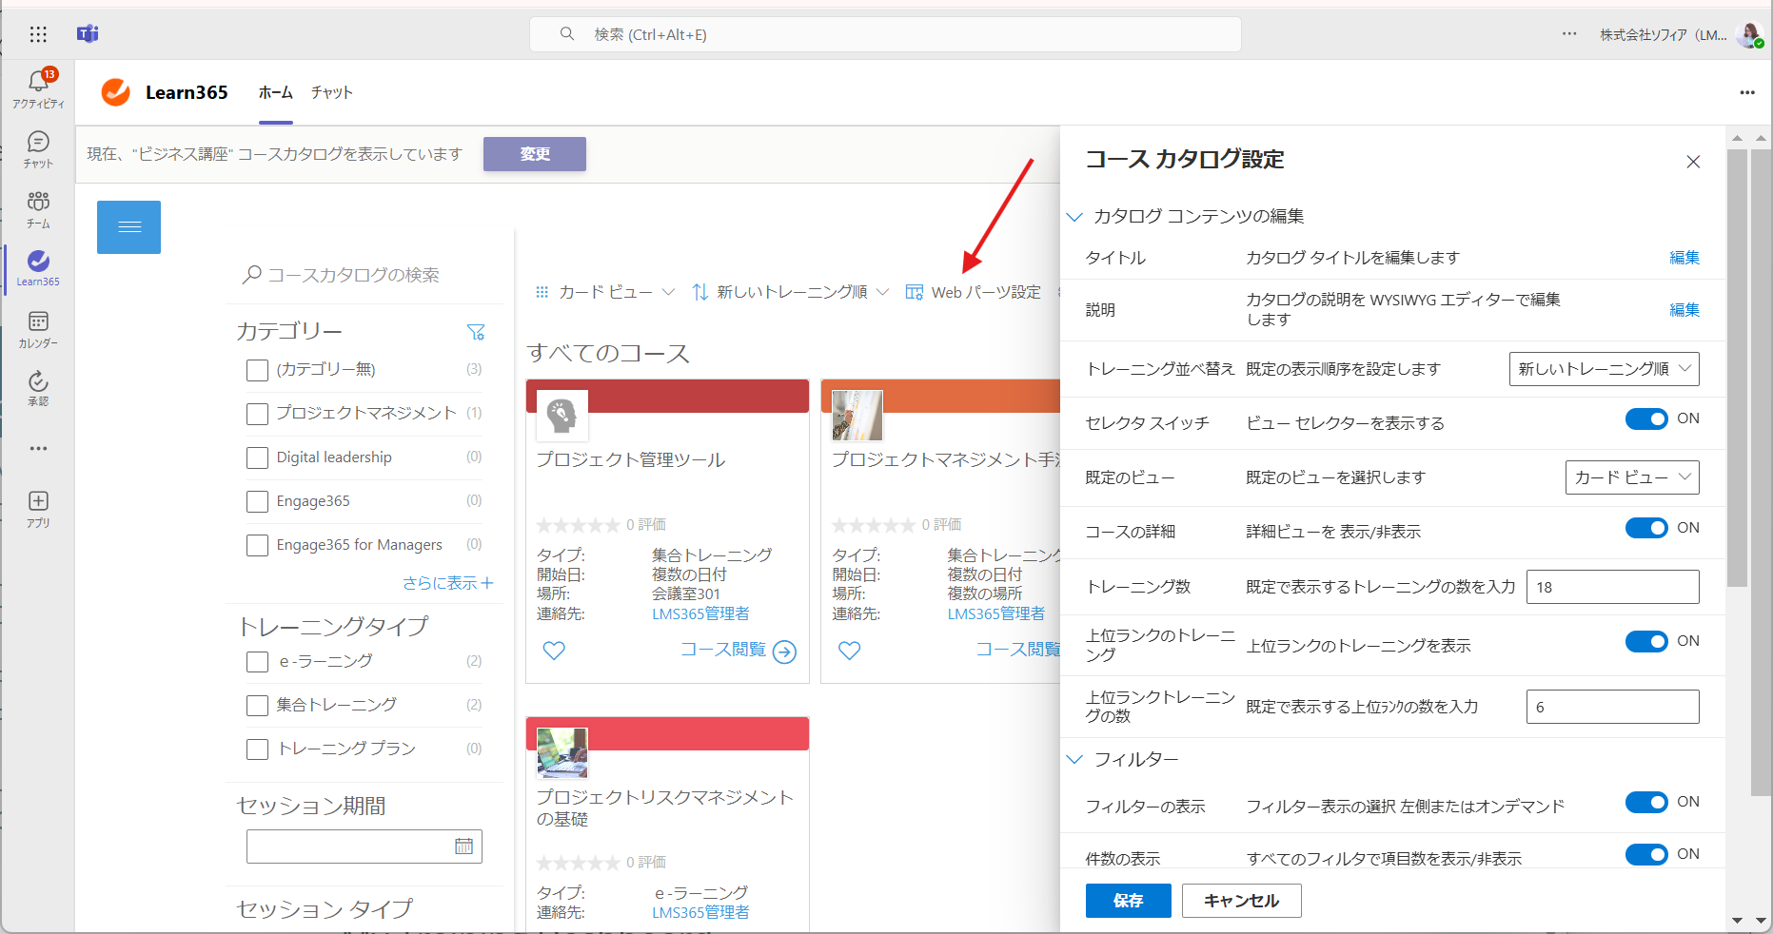Open the Calendar sidebar icon

[x=38, y=329]
